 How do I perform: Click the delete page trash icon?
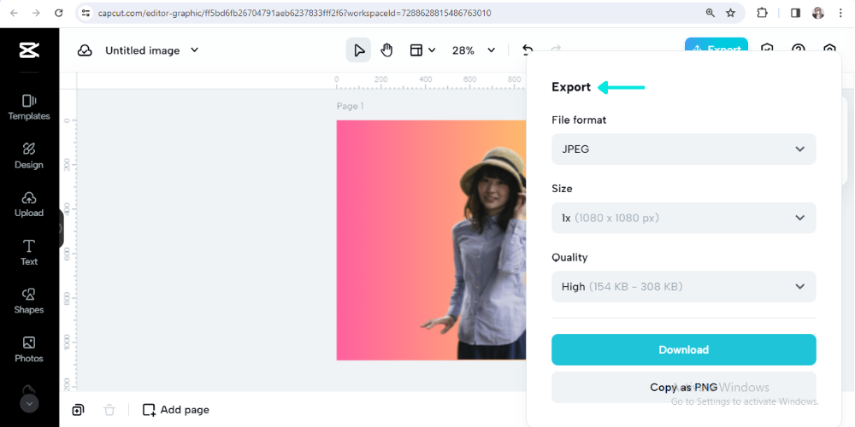click(x=109, y=410)
